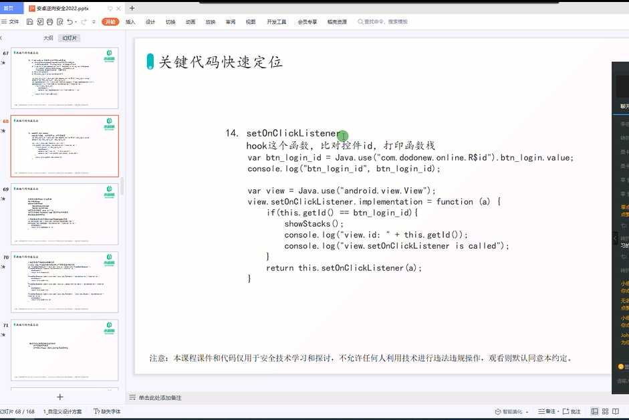Click the text setOnClickListener on the slide
This screenshot has width=629, height=420.
coord(293,133)
